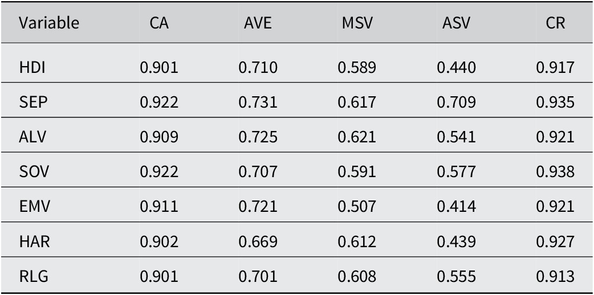Click the ASV column header
The image size is (594, 295).
[456, 23]
